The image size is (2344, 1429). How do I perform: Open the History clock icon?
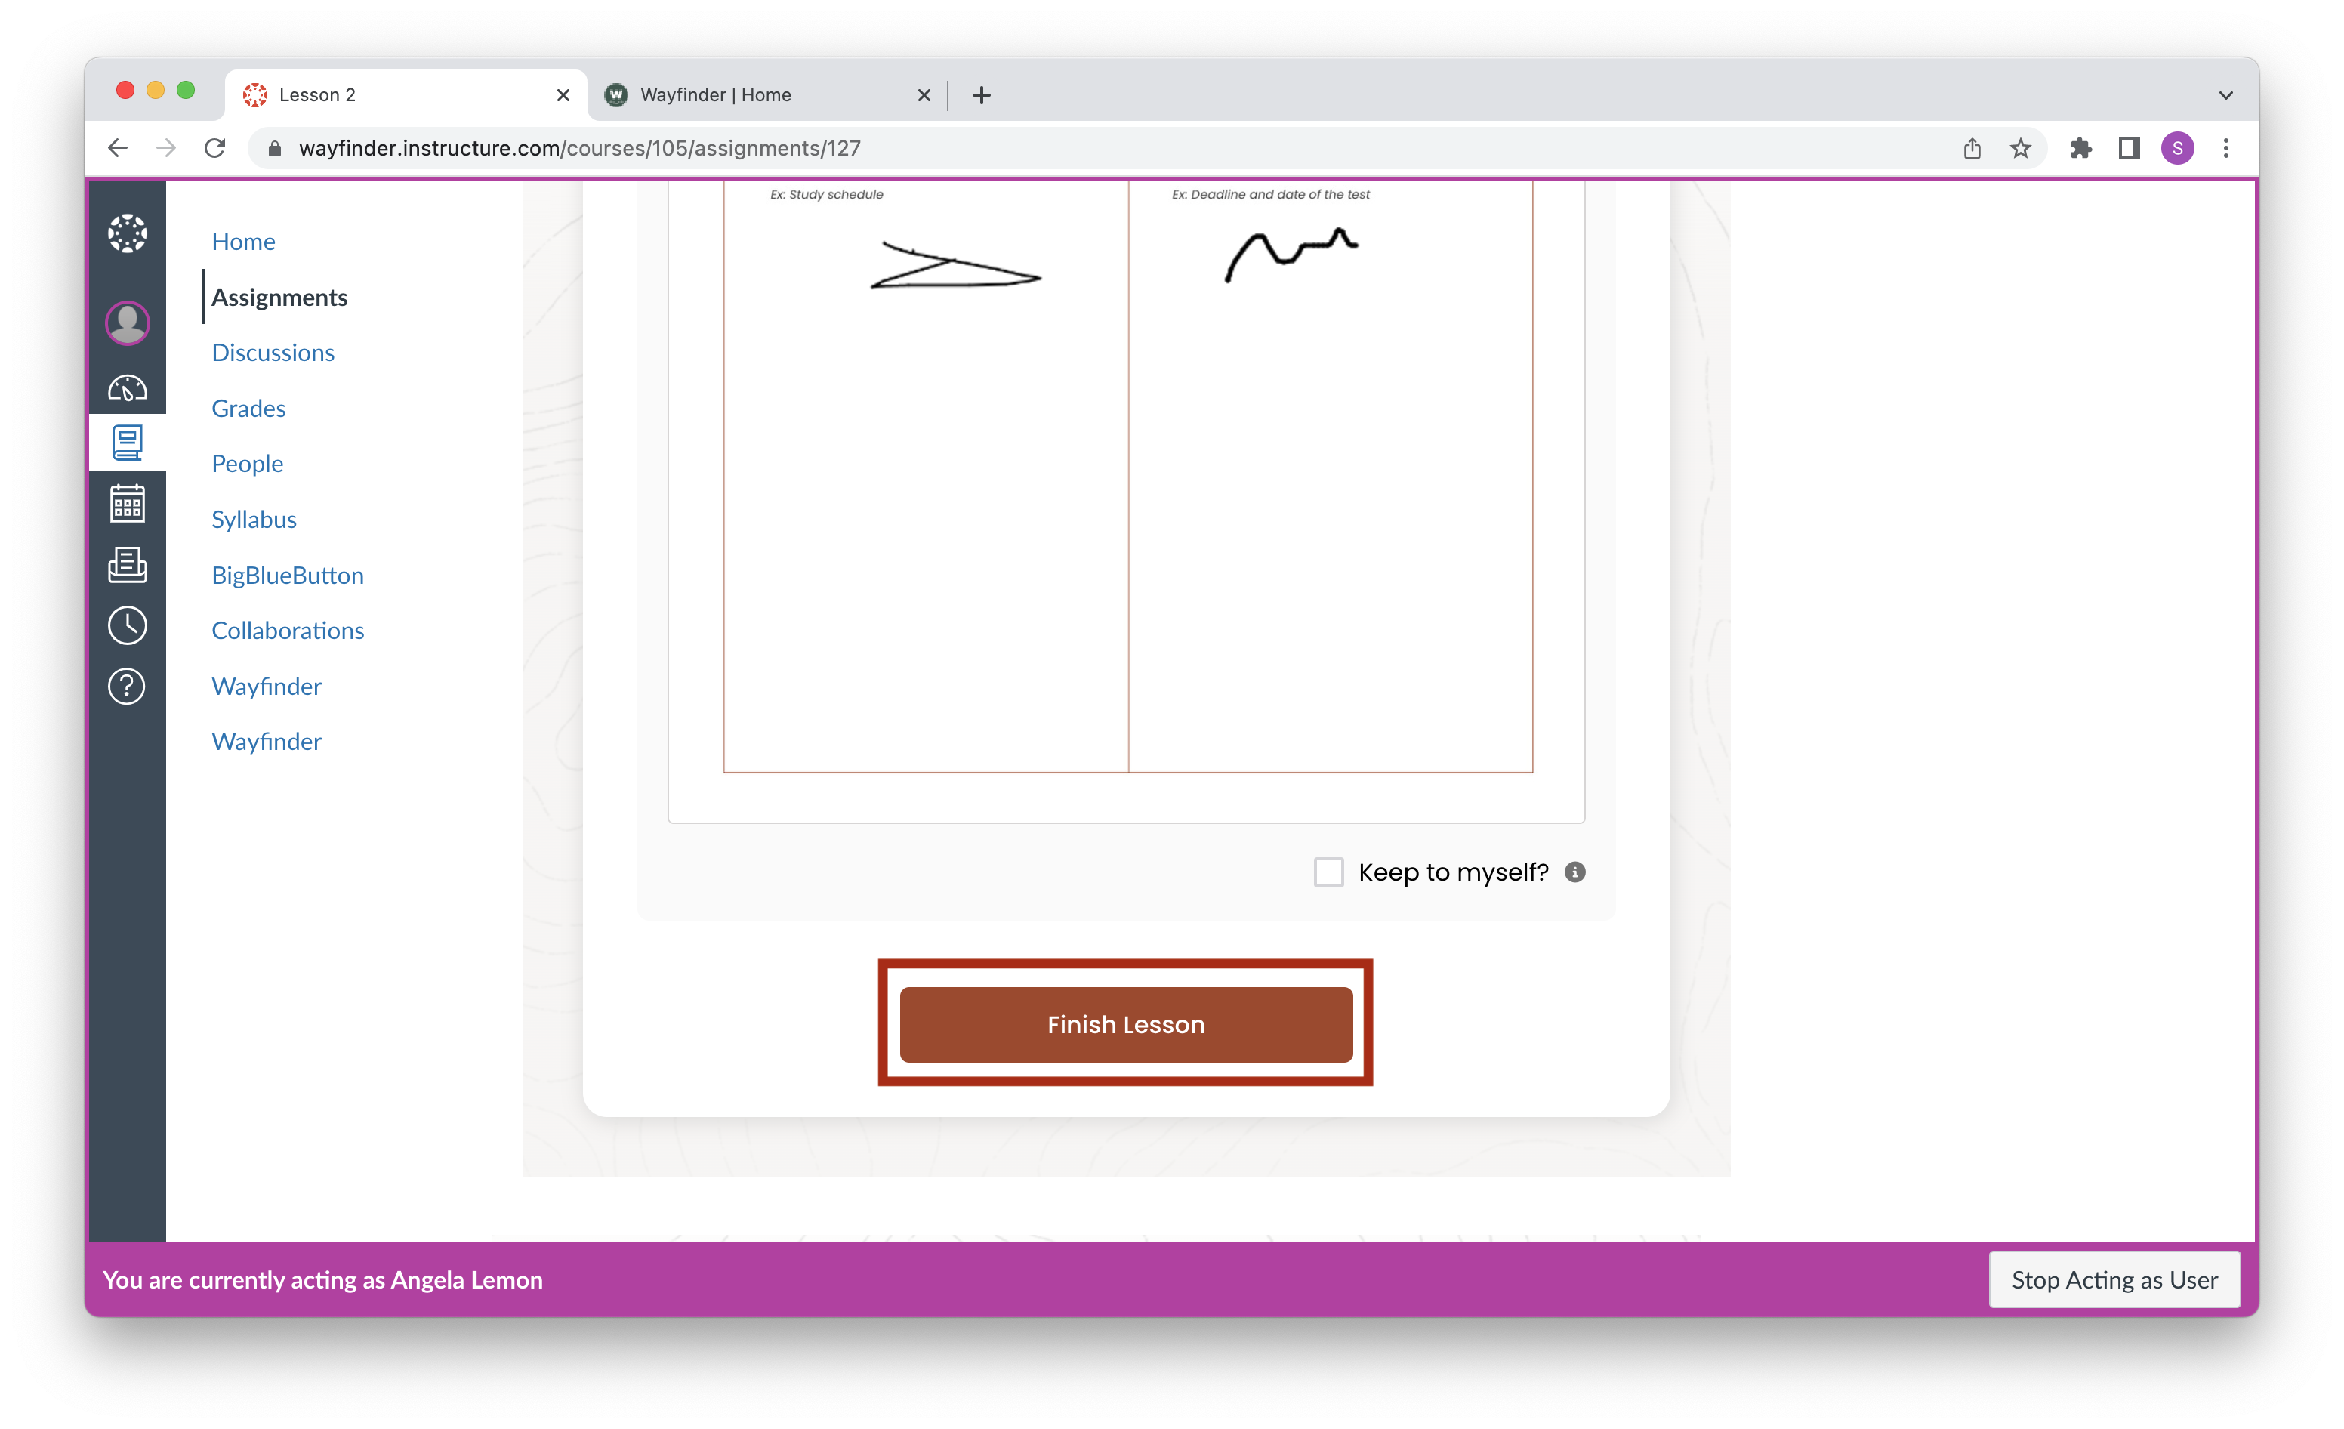coord(127,626)
